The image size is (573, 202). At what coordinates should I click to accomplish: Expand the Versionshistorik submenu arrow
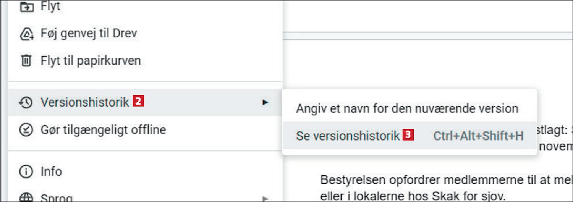[265, 102]
